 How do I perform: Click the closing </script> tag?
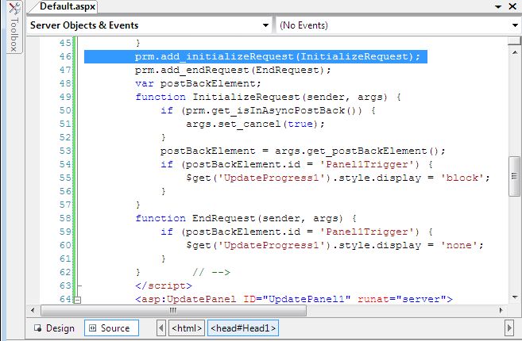point(164,285)
